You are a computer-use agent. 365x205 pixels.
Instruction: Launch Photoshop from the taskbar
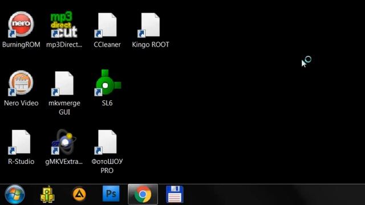pyautogui.click(x=111, y=194)
